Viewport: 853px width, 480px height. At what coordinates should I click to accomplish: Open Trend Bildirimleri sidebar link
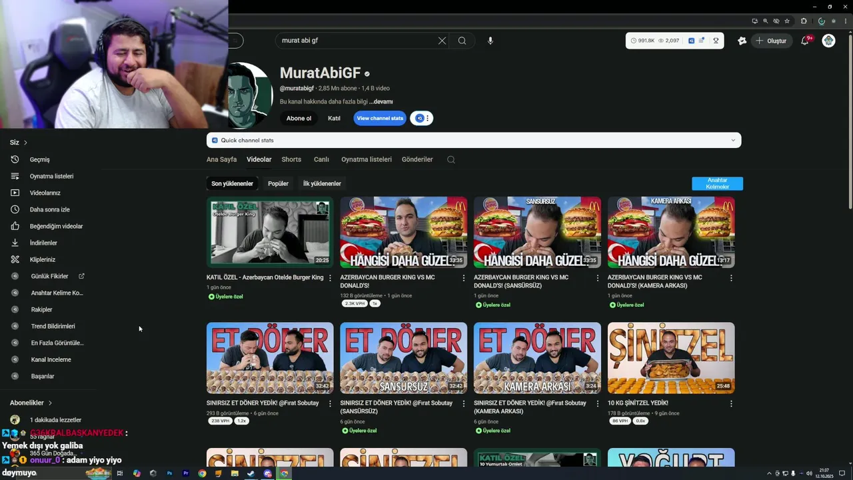[53, 326]
